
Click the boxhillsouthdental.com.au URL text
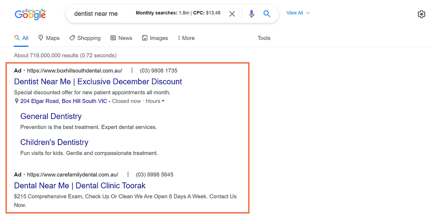(75, 70)
